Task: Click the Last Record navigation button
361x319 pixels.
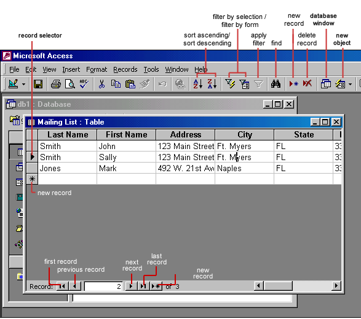Action: (x=143, y=286)
